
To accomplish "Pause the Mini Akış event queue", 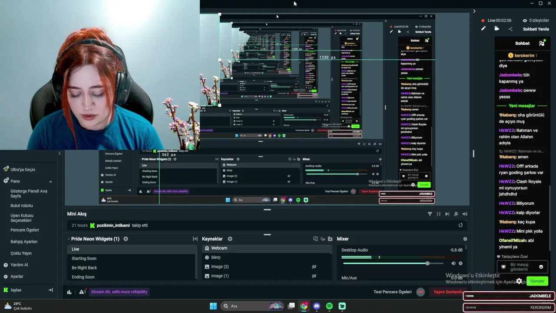I will (x=438, y=214).
